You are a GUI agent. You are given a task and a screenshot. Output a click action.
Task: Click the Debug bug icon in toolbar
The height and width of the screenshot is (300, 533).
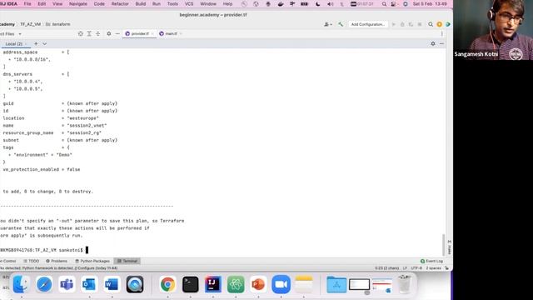point(402,24)
